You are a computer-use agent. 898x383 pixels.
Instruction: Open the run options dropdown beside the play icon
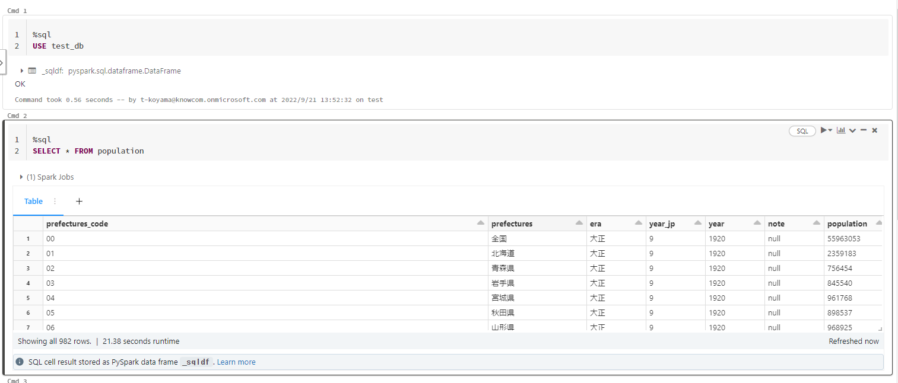pyautogui.click(x=830, y=130)
